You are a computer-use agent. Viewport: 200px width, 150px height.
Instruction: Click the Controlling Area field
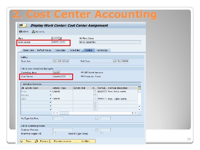pyautogui.click(x=56, y=72)
